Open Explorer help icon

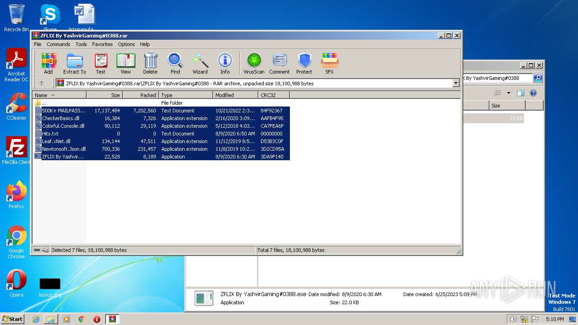point(533,93)
